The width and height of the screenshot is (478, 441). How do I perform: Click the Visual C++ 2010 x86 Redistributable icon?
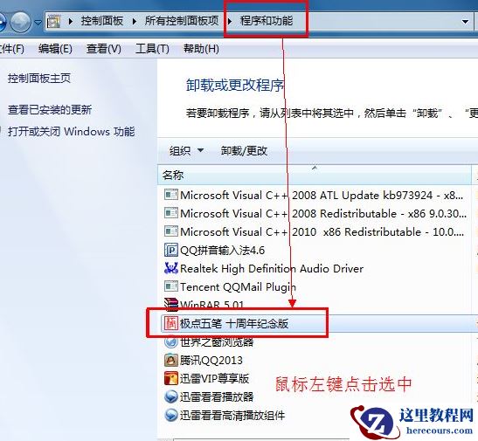coord(171,231)
